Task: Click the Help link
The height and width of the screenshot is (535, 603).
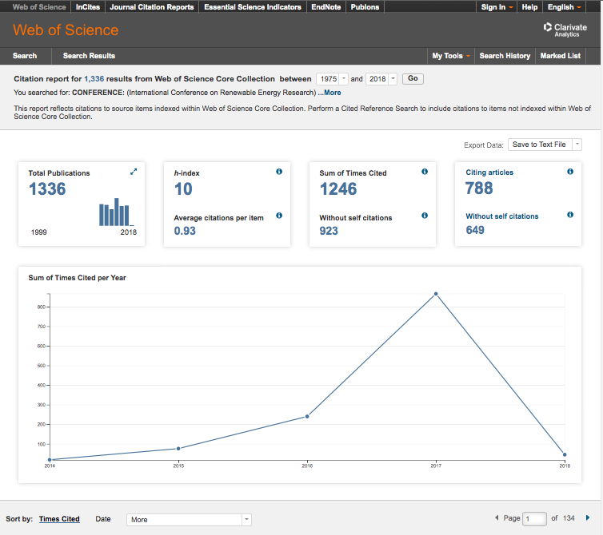Action: click(529, 7)
